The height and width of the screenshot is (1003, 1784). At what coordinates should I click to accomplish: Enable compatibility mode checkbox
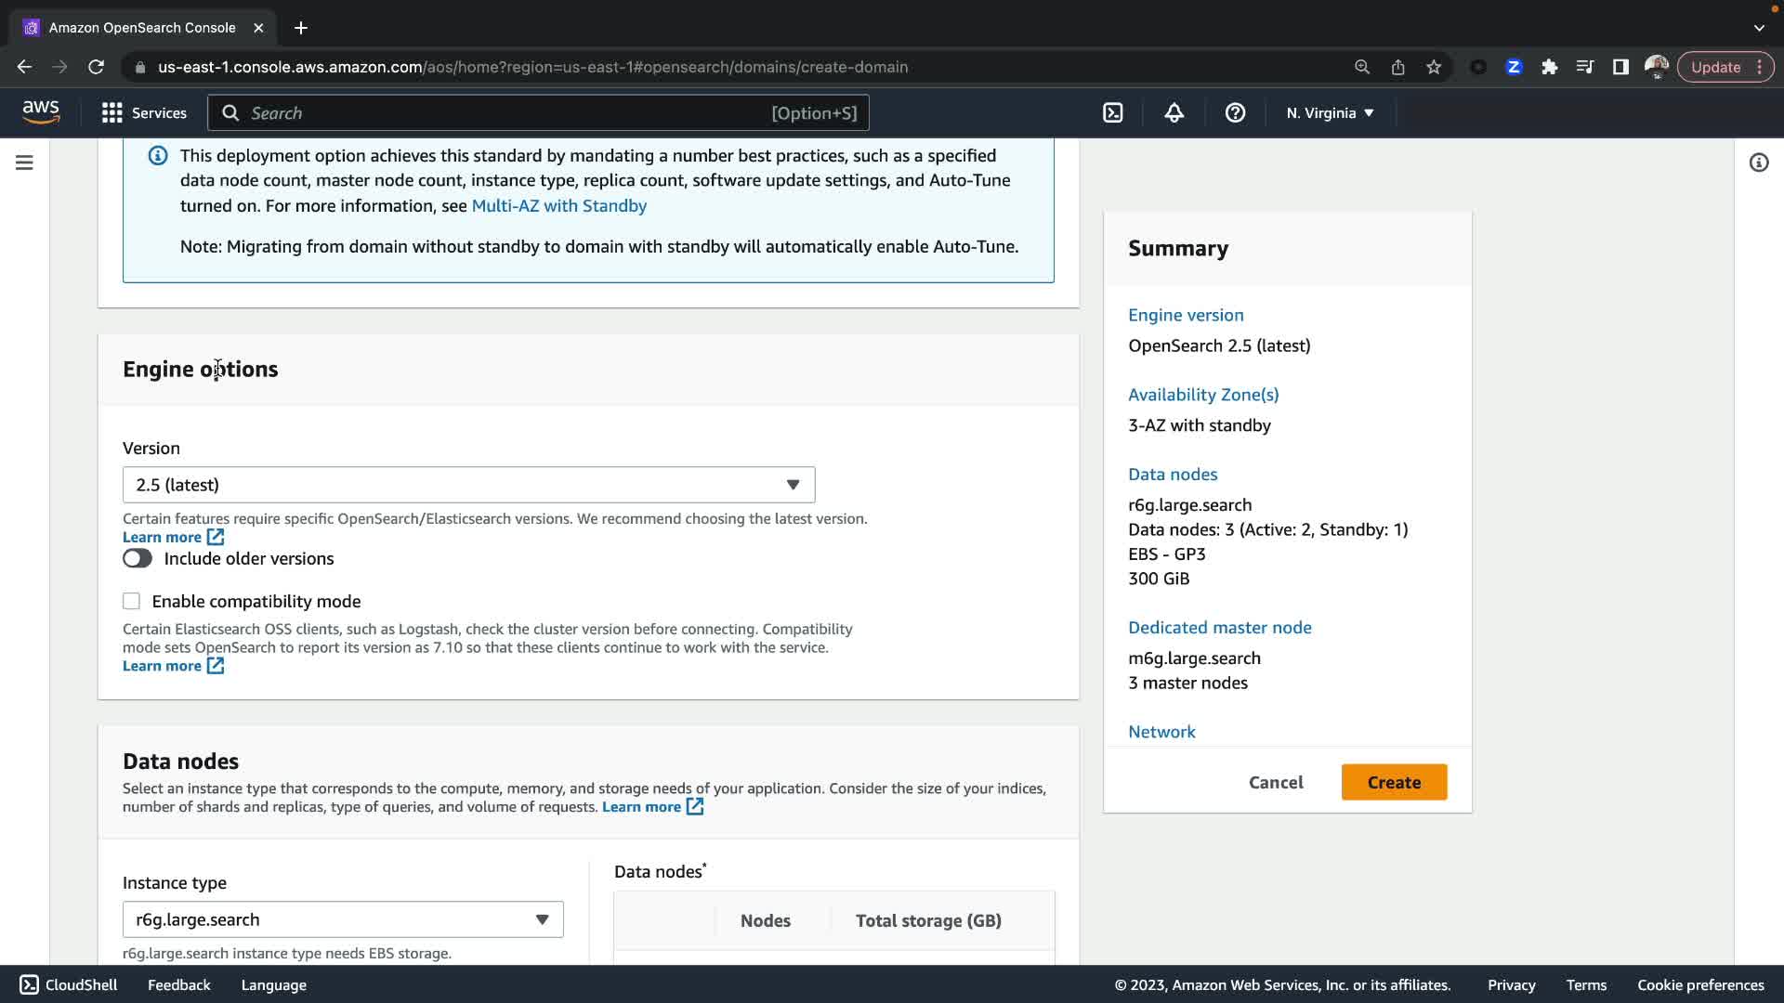[132, 601]
